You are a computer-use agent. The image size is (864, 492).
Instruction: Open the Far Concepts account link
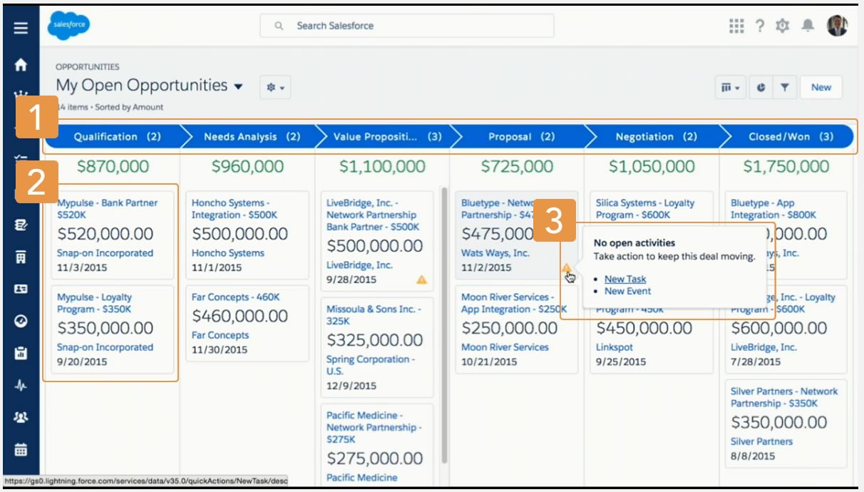pos(220,335)
